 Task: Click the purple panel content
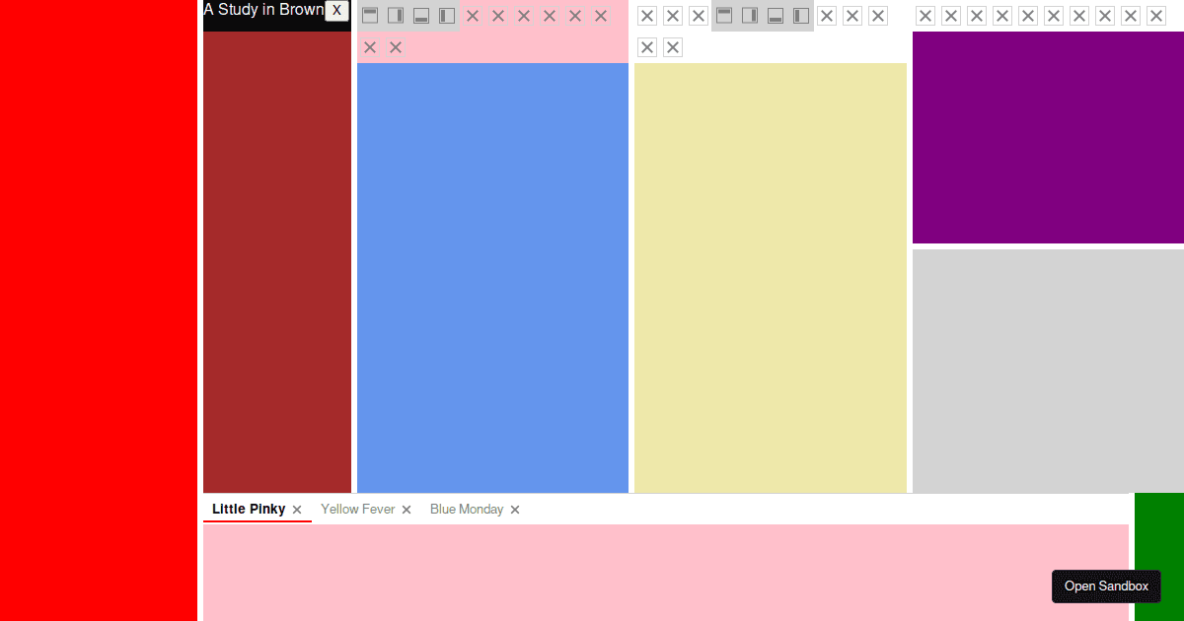point(1048,138)
